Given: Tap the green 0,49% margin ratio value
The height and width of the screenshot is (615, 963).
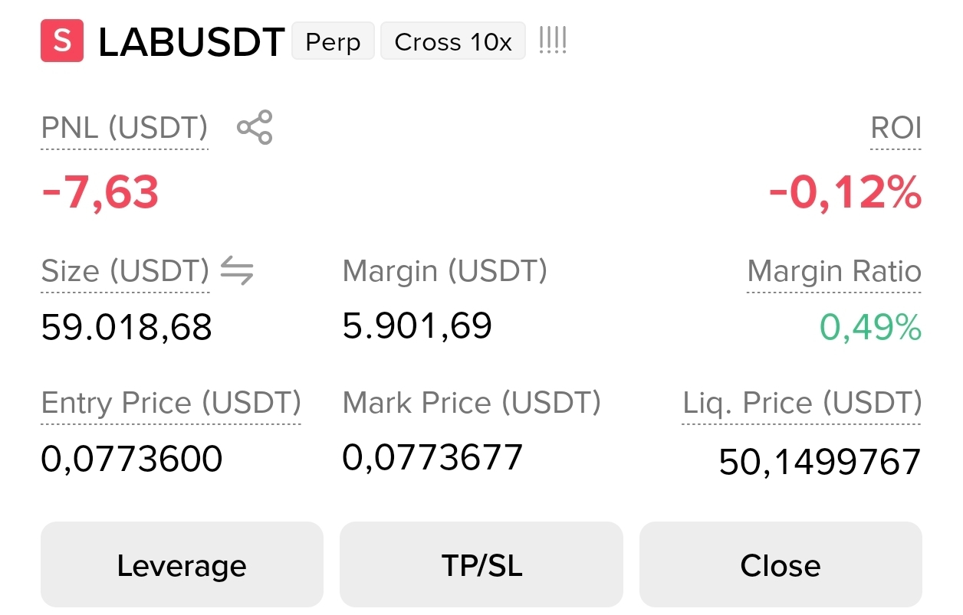Looking at the screenshot, I should pyautogui.click(x=870, y=328).
